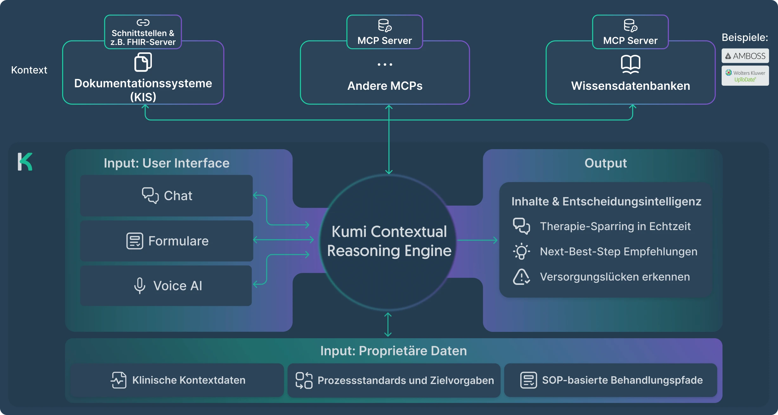Select the Chat input box
This screenshot has height=415, width=778.
click(166, 196)
